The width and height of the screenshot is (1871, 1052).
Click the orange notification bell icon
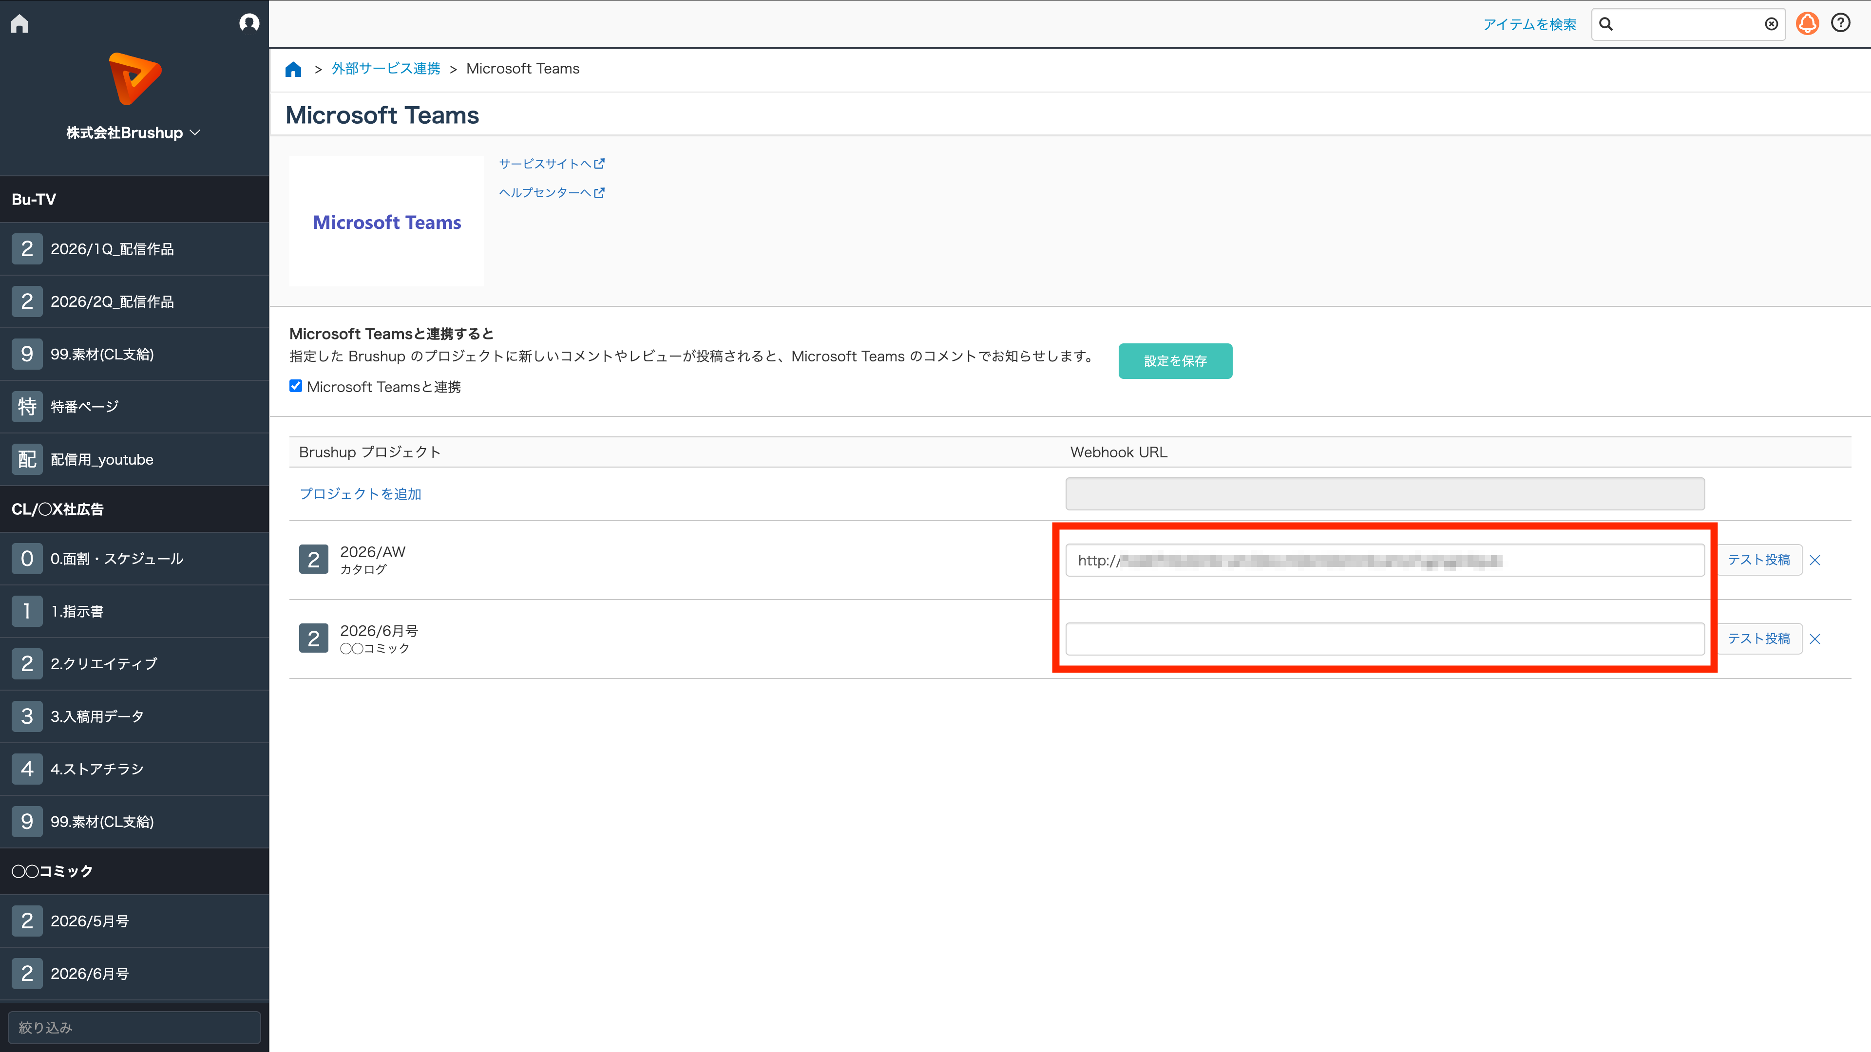point(1807,24)
